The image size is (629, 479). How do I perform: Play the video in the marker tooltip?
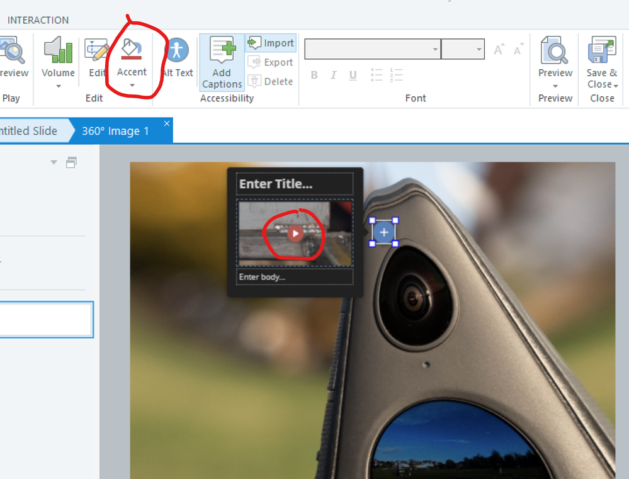pyautogui.click(x=295, y=233)
